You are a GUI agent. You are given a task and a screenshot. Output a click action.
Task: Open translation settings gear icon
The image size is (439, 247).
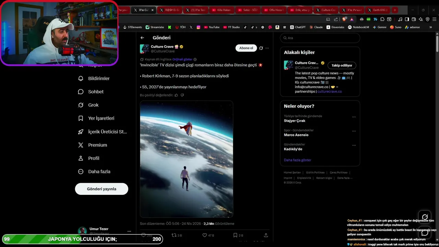pos(195,59)
